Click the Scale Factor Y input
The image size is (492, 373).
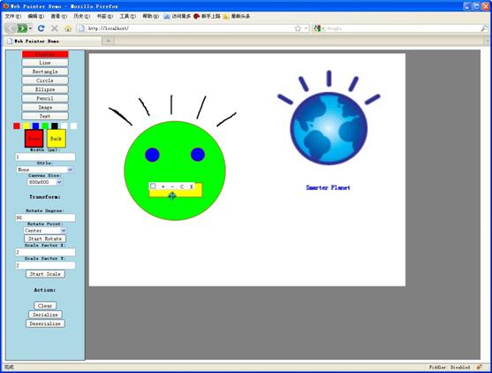(45, 265)
